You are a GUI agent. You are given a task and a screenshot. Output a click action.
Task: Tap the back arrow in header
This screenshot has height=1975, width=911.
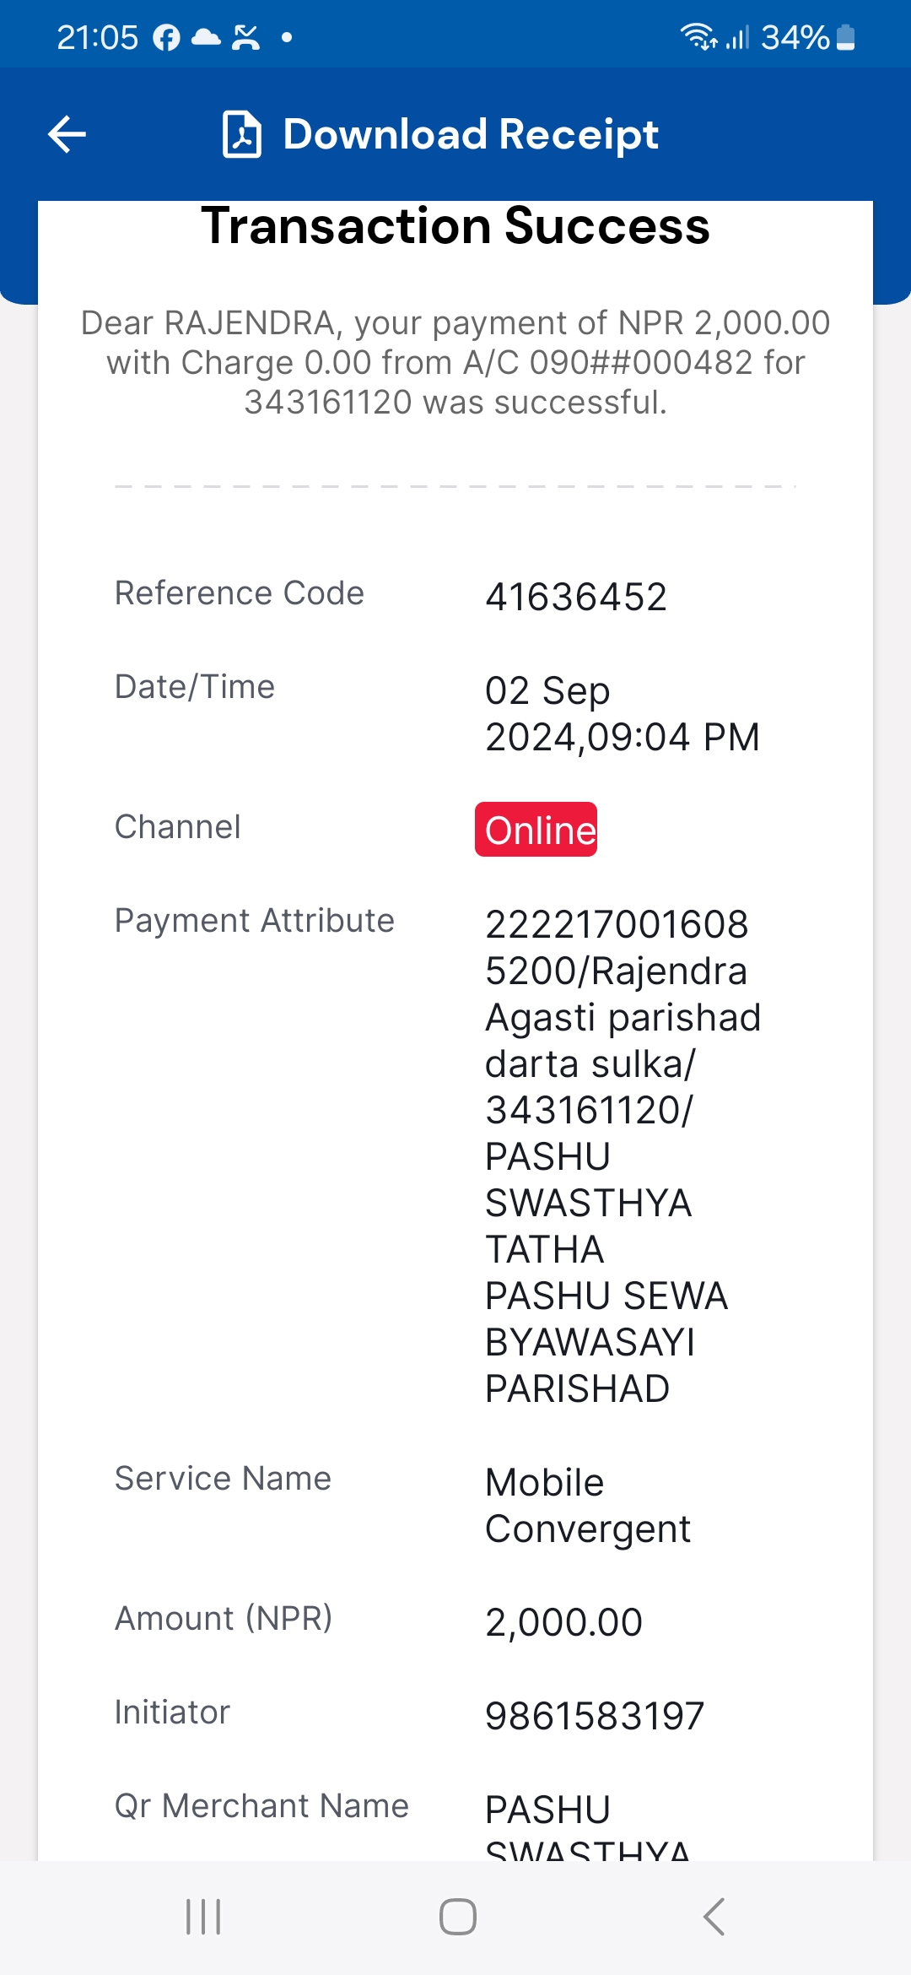tap(67, 134)
